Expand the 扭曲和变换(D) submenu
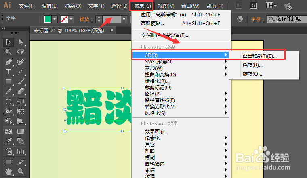307x178 pixels. 181,75
